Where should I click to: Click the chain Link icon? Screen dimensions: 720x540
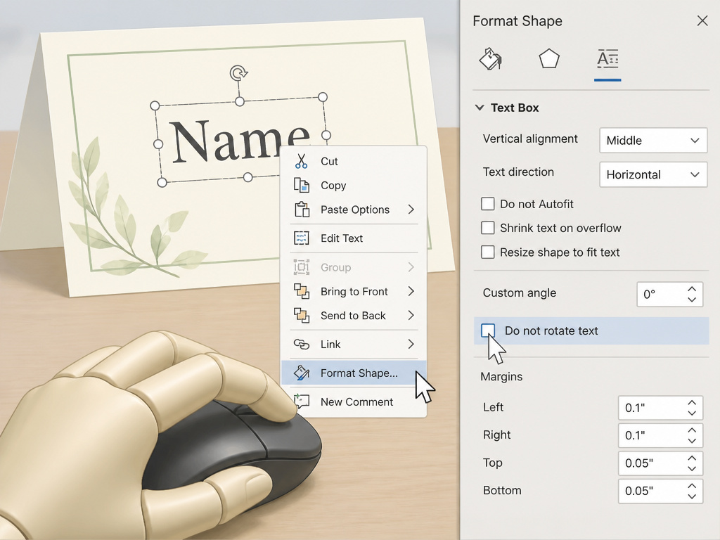tap(301, 344)
